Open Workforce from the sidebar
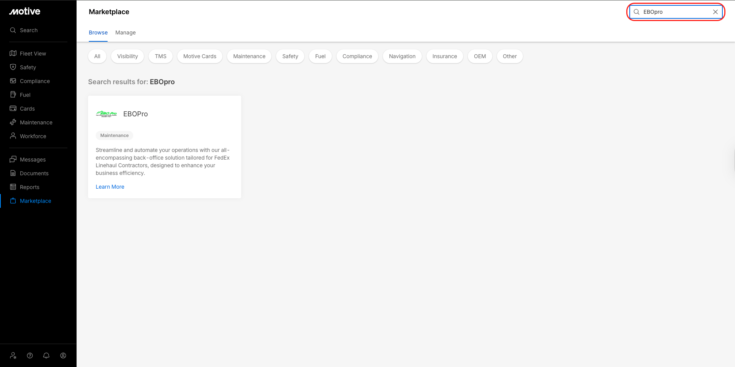 33,136
